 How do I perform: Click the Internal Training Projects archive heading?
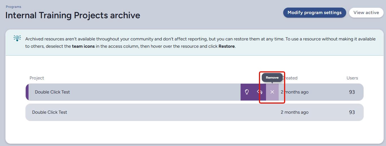click(x=73, y=15)
